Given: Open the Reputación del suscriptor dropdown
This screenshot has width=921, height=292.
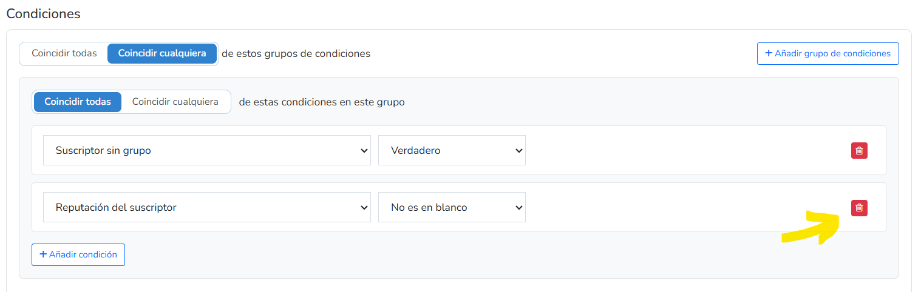Looking at the screenshot, I should 207,207.
